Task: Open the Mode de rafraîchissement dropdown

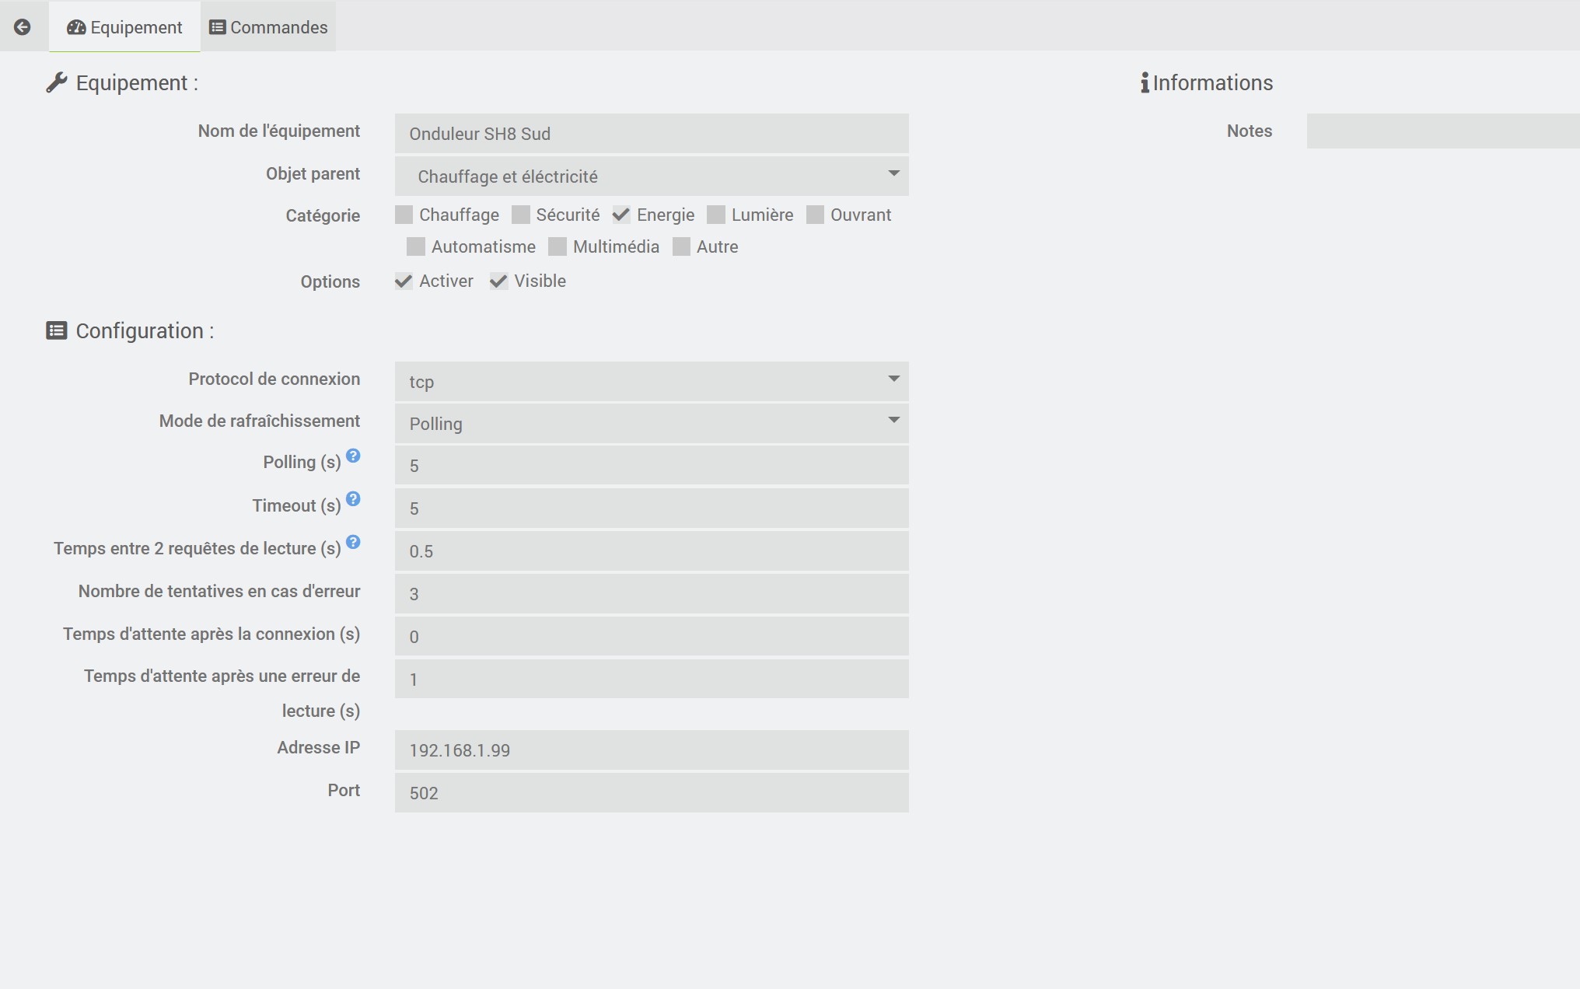Action: 651,424
